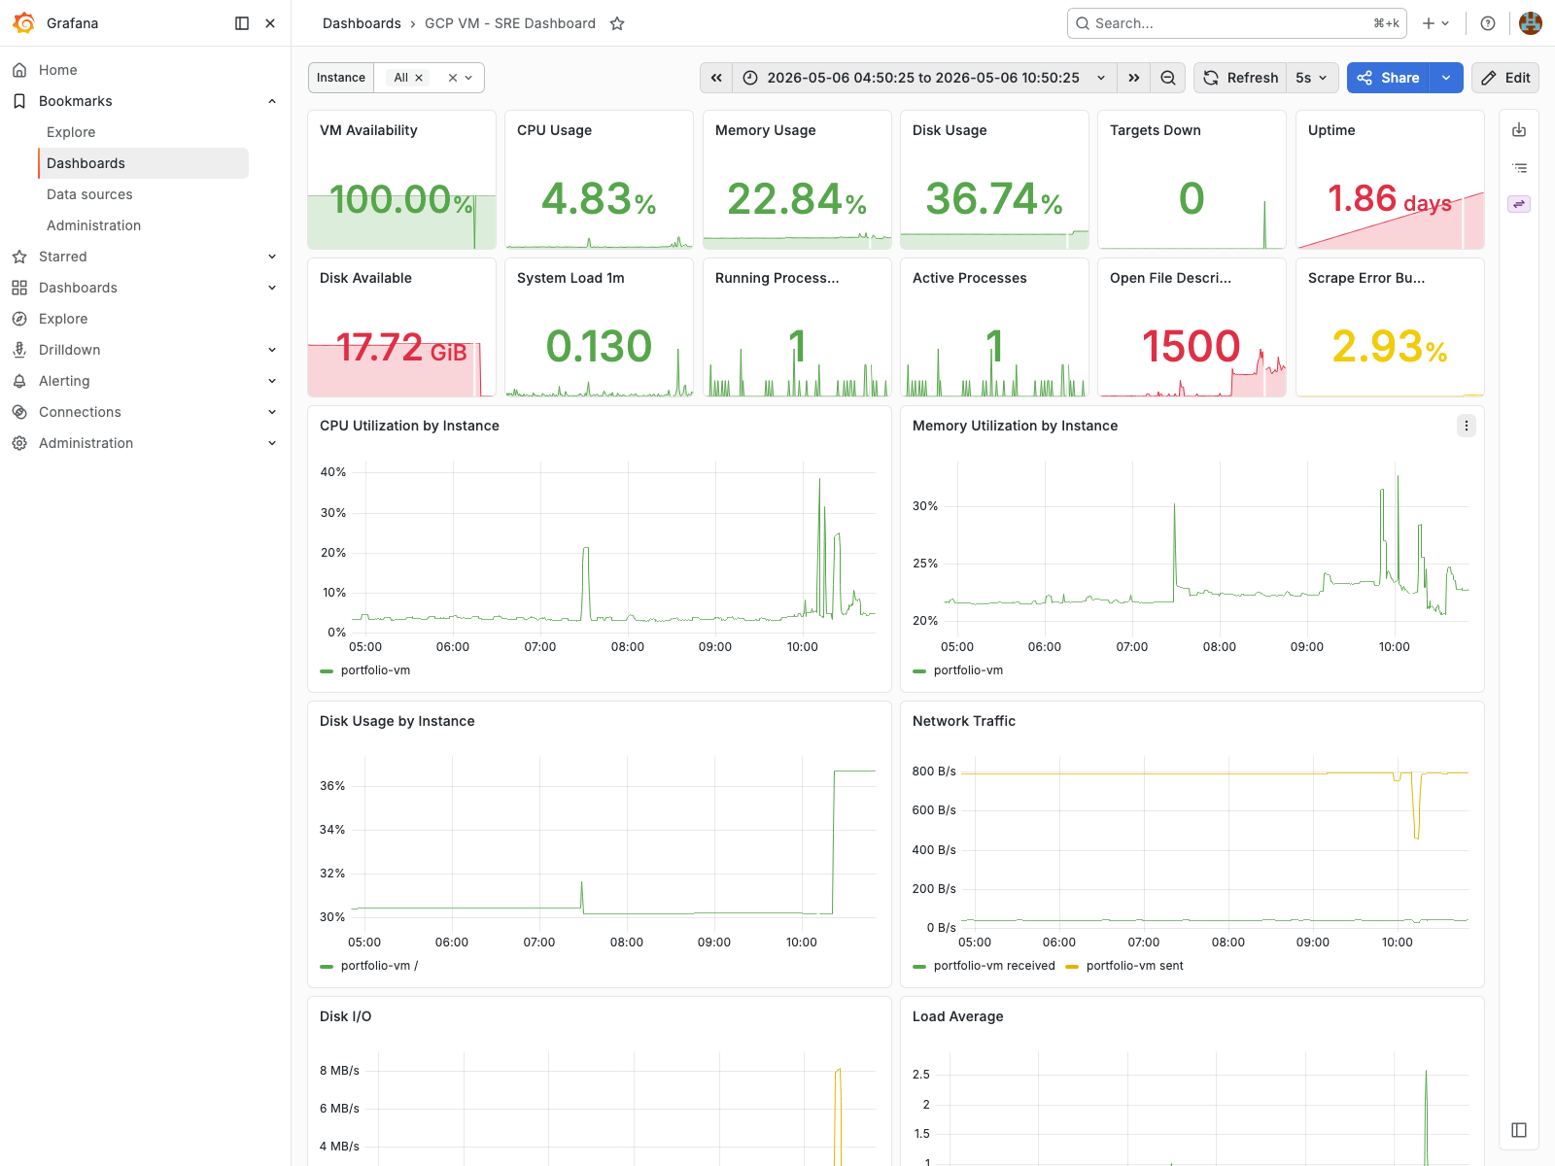This screenshot has height=1166, width=1555.
Task: Click the Scrape Error Budget 2.93% value
Action: 1390,347
